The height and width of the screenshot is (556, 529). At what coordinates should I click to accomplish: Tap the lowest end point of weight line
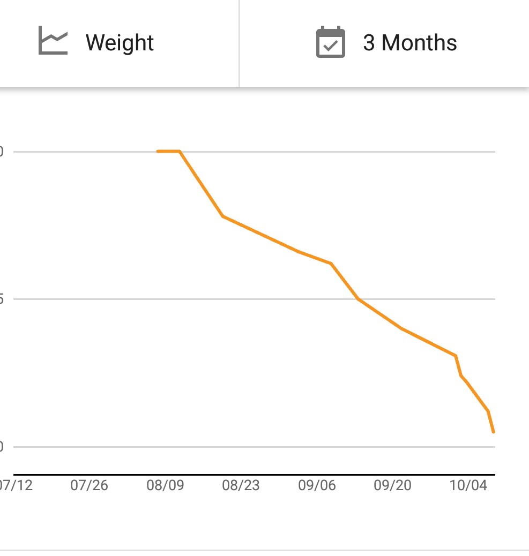pyautogui.click(x=493, y=432)
